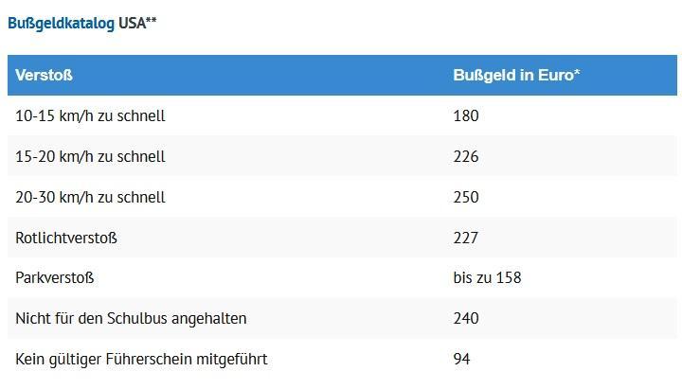Click the fine amount 94
The image size is (682, 389).
coord(461,359)
